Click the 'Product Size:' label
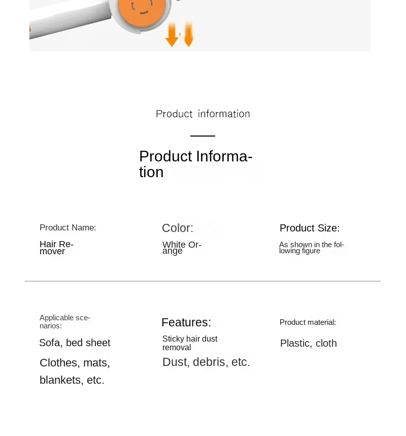 [310, 228]
